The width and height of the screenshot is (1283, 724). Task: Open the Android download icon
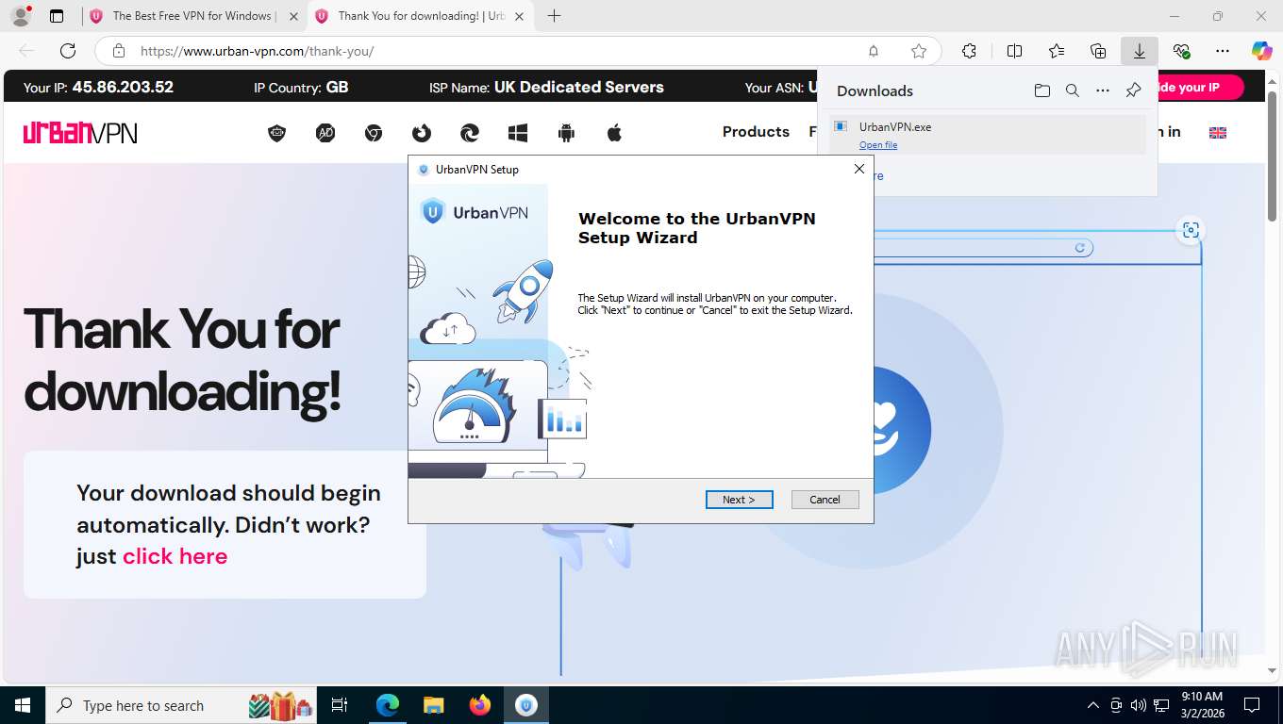click(x=566, y=133)
